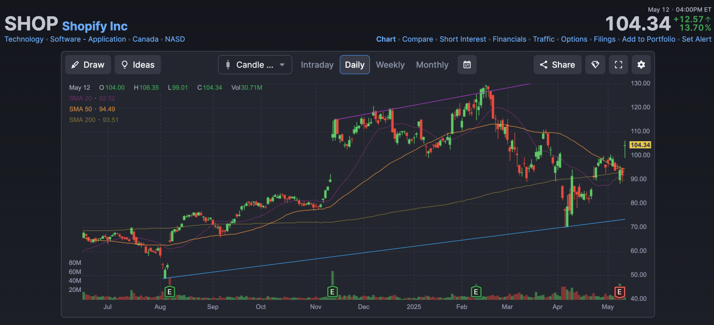The height and width of the screenshot is (325, 714).
Task: Click the 80M volume axis label
Action: [x=75, y=263]
